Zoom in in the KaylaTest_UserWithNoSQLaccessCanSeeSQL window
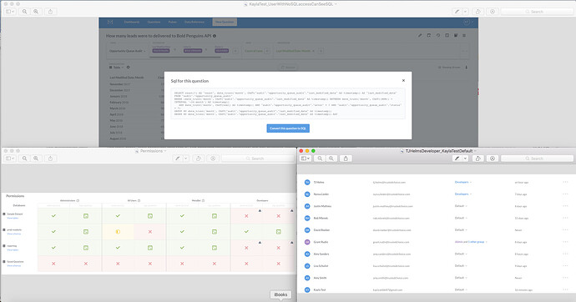This screenshot has height=302, width=576. click(x=36, y=12)
